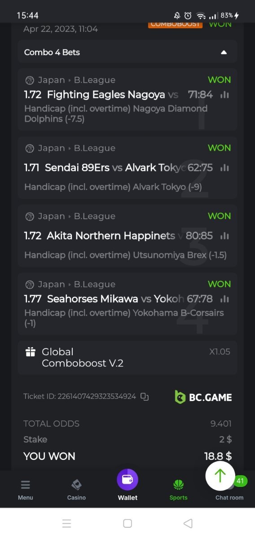Image resolution: width=255 pixels, height=539 pixels.
Task: Open stats icon for Akita Northern Happinets match
Action: (224, 236)
